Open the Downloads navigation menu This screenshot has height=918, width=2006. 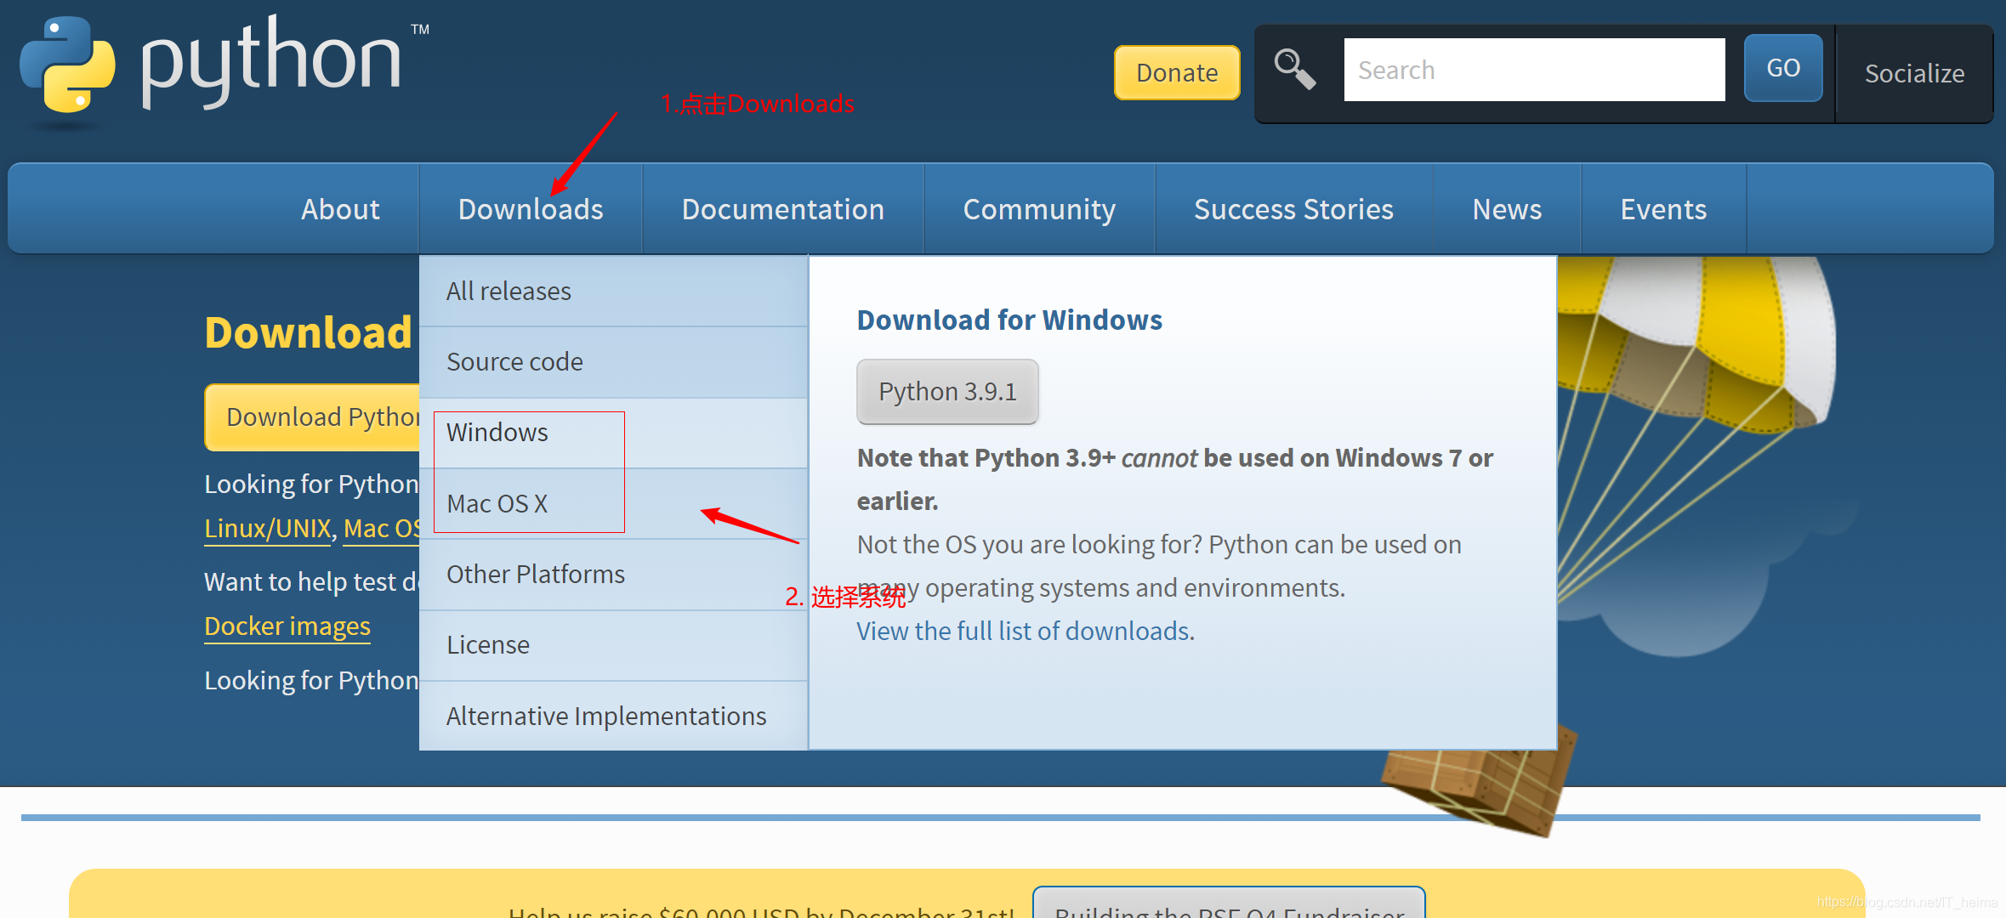point(531,209)
